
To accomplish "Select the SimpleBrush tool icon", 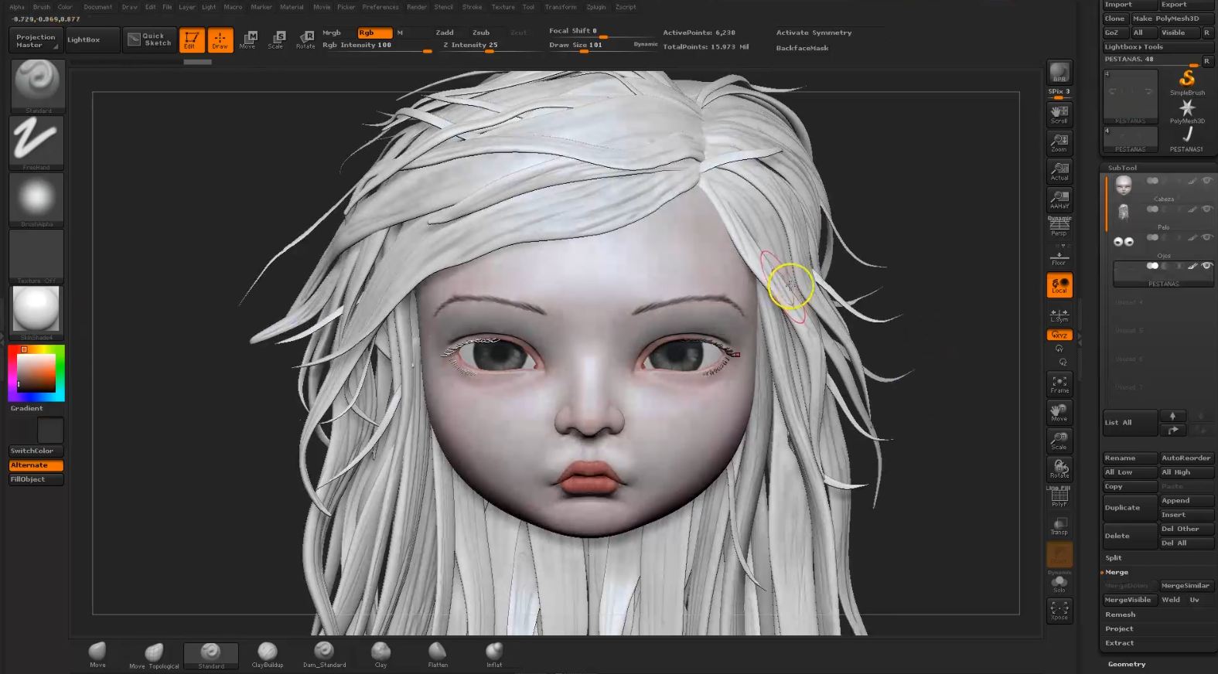I will click(1187, 81).
